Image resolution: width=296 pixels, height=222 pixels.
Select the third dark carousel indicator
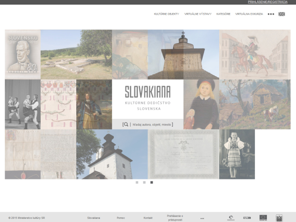[152, 182]
